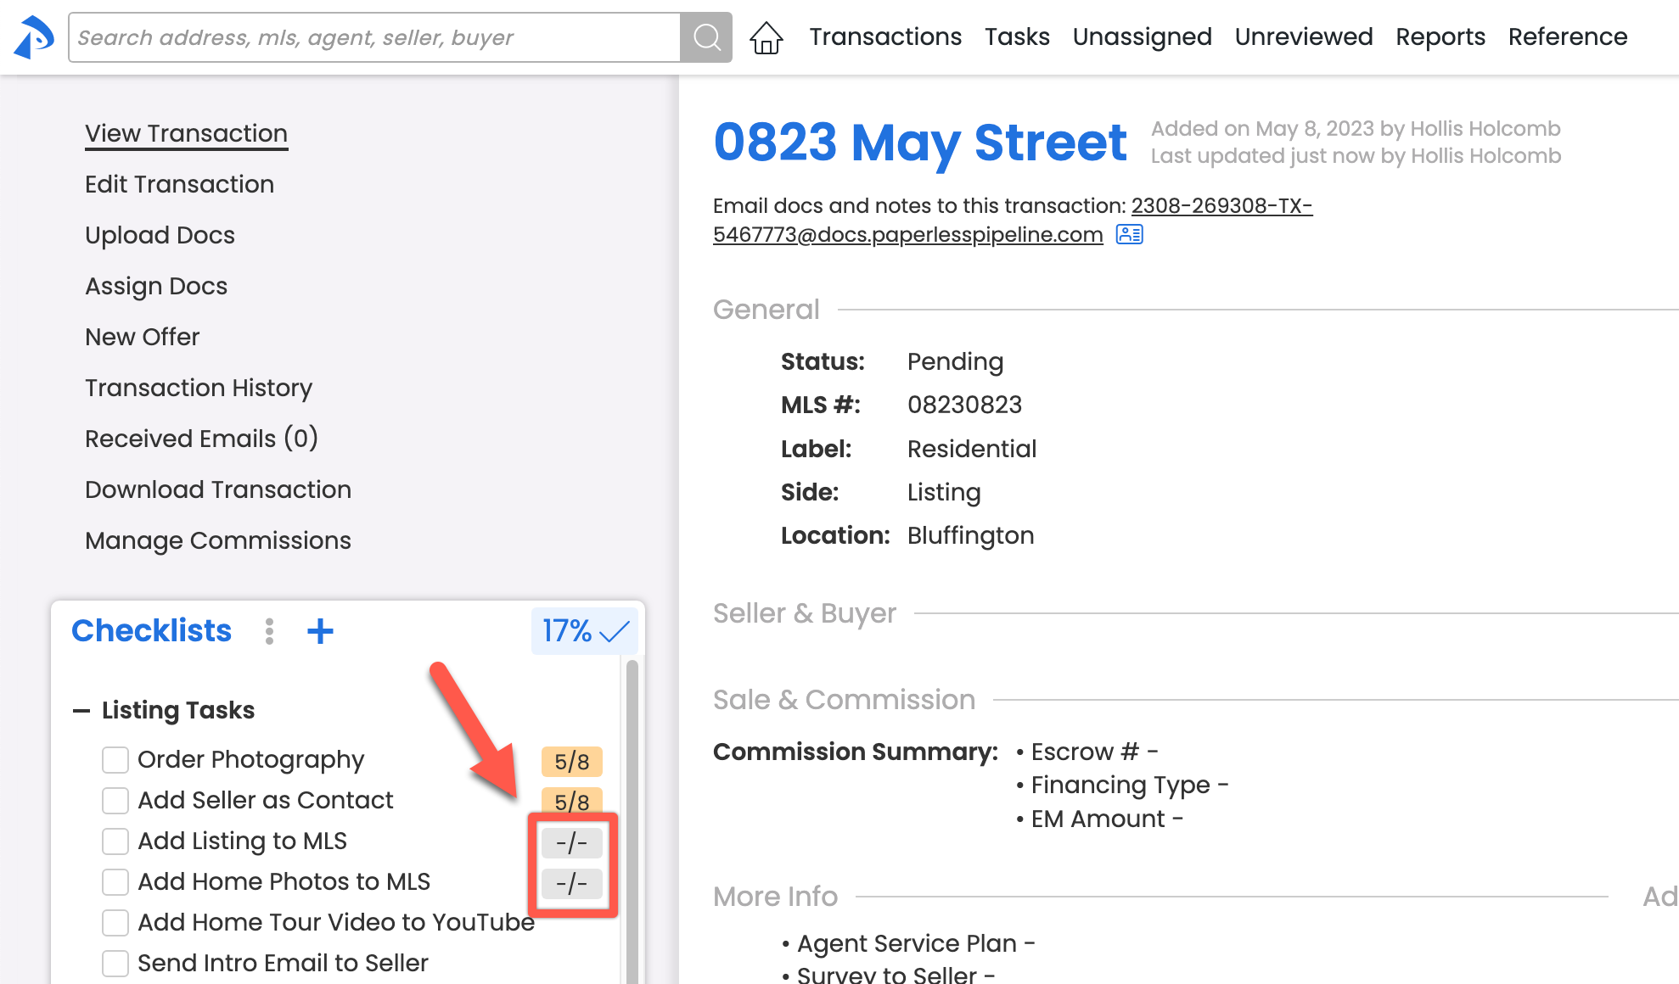Screen dimensions: 1679x984
Task: Open Manage Commissions link
Action: 217,540
